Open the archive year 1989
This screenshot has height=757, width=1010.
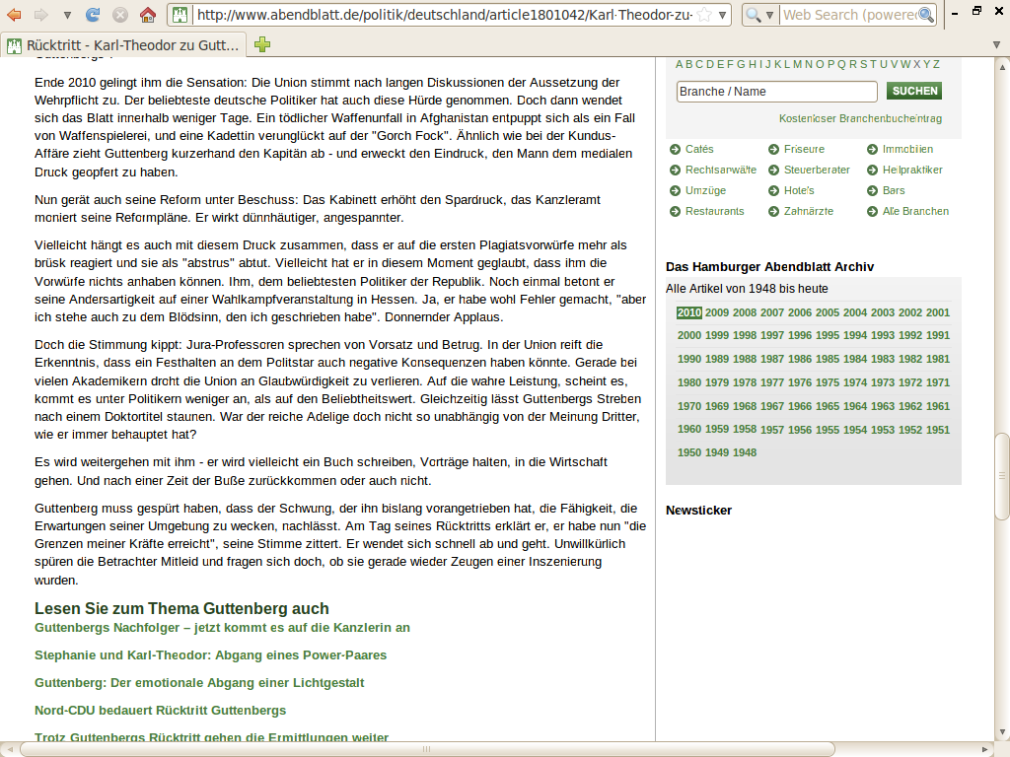(x=717, y=359)
